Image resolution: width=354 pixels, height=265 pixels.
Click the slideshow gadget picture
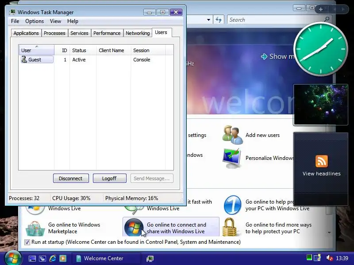(x=320, y=105)
